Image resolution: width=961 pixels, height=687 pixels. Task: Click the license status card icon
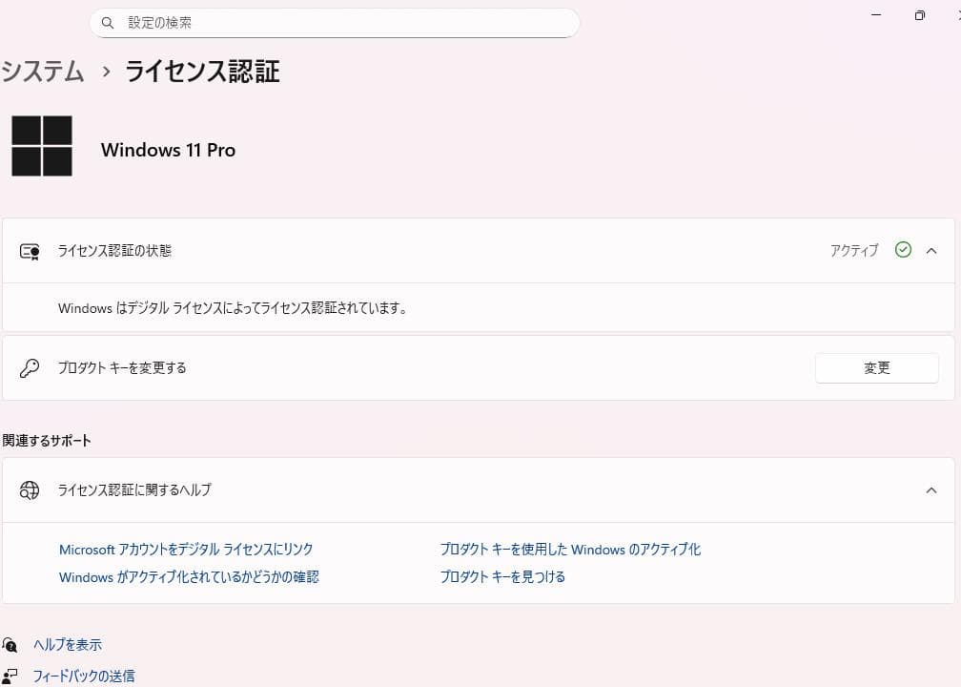coord(29,251)
